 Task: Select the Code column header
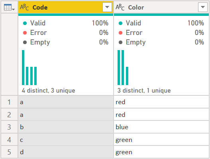point(66,7)
